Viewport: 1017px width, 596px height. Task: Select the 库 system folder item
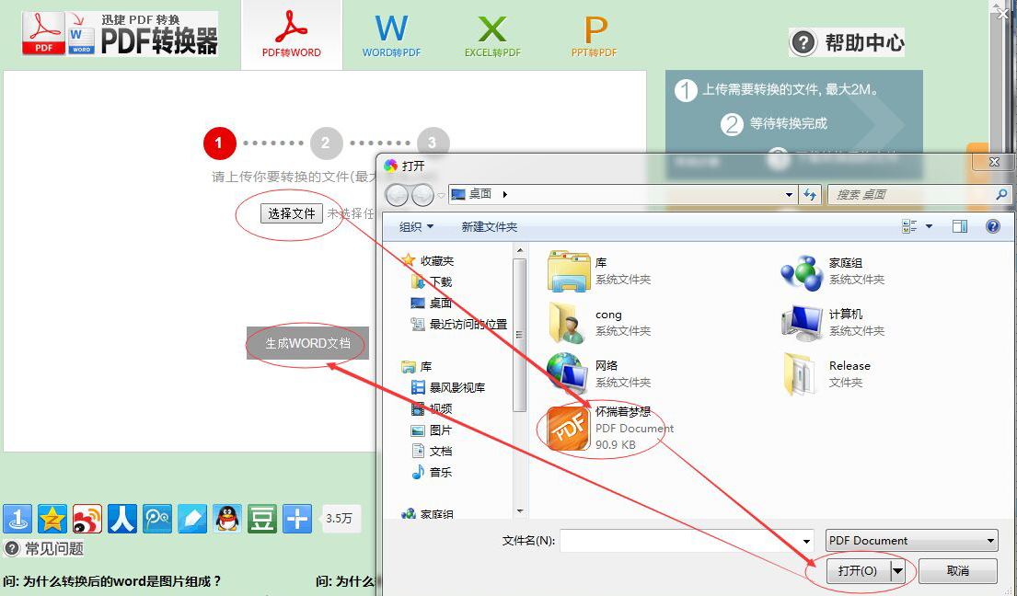600,270
